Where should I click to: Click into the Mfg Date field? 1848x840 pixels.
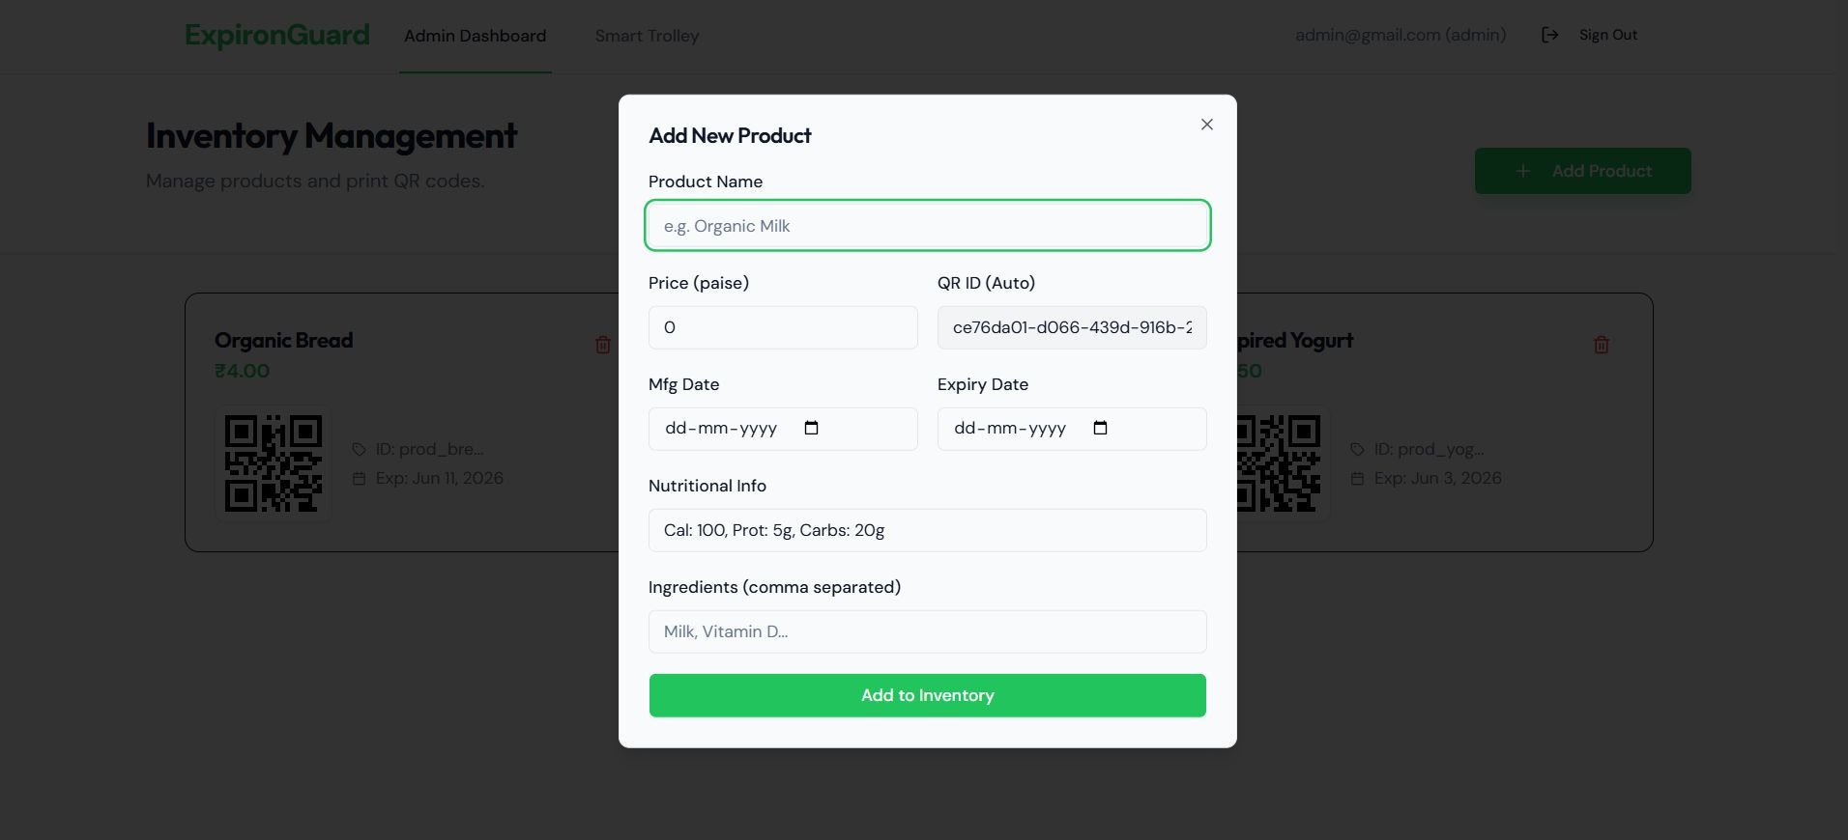[x=783, y=429]
